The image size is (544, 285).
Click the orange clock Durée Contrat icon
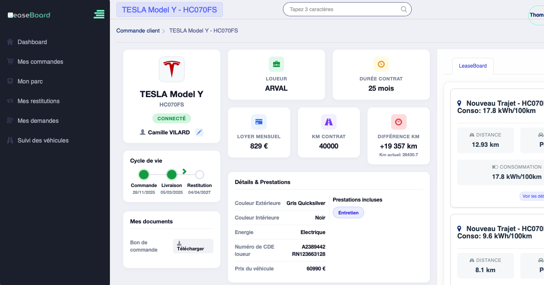pyautogui.click(x=381, y=64)
